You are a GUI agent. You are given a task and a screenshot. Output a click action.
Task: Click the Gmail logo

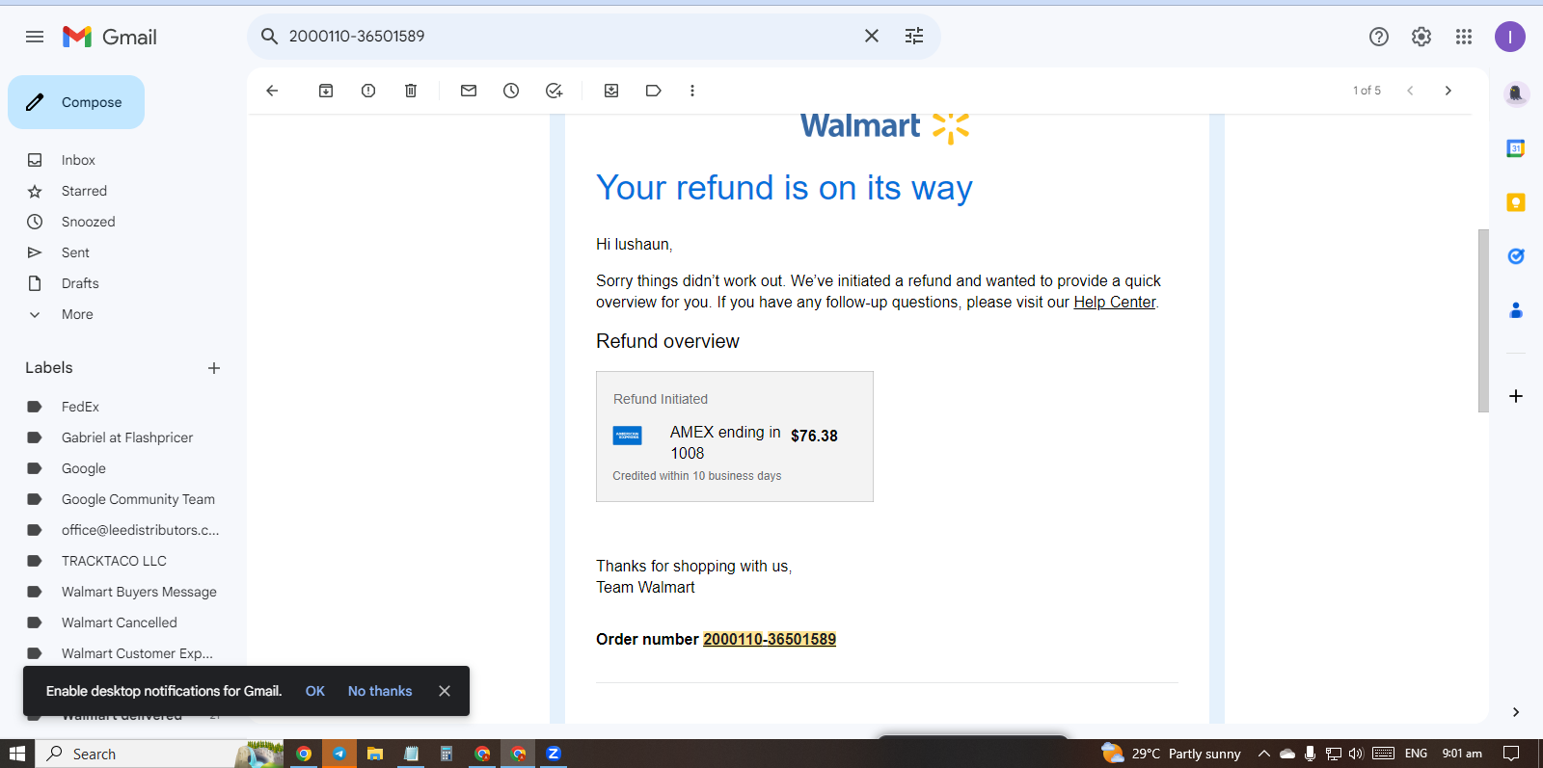[x=109, y=37]
